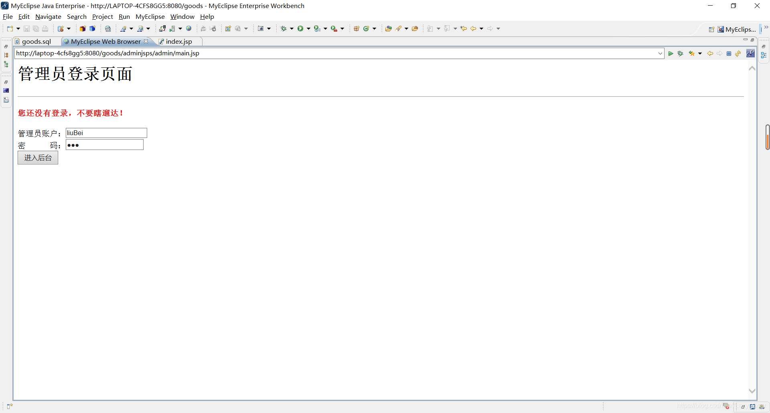Click the Last Edit Location arrow icon
This screenshot has height=413, width=770.
click(464, 28)
